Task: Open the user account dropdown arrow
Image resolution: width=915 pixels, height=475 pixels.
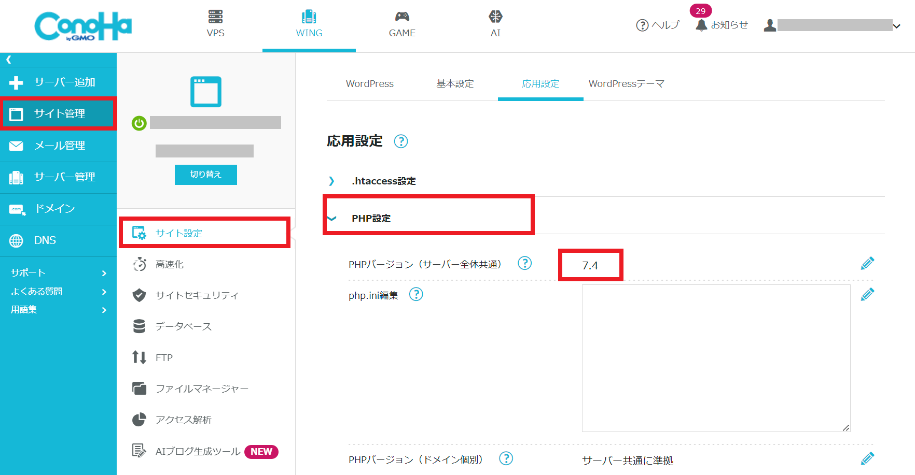Action: pyautogui.click(x=896, y=26)
